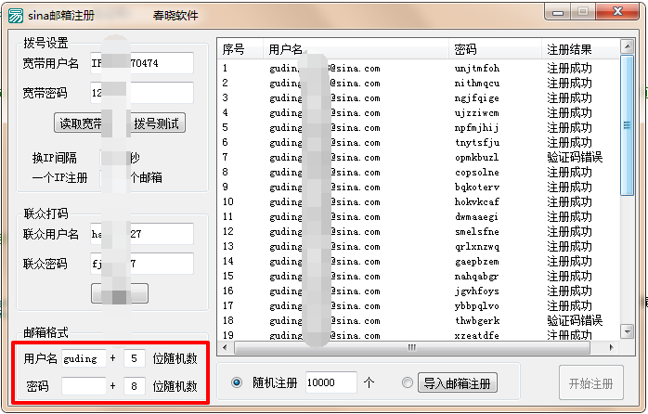Click the 联众用户名 input field

click(142, 234)
